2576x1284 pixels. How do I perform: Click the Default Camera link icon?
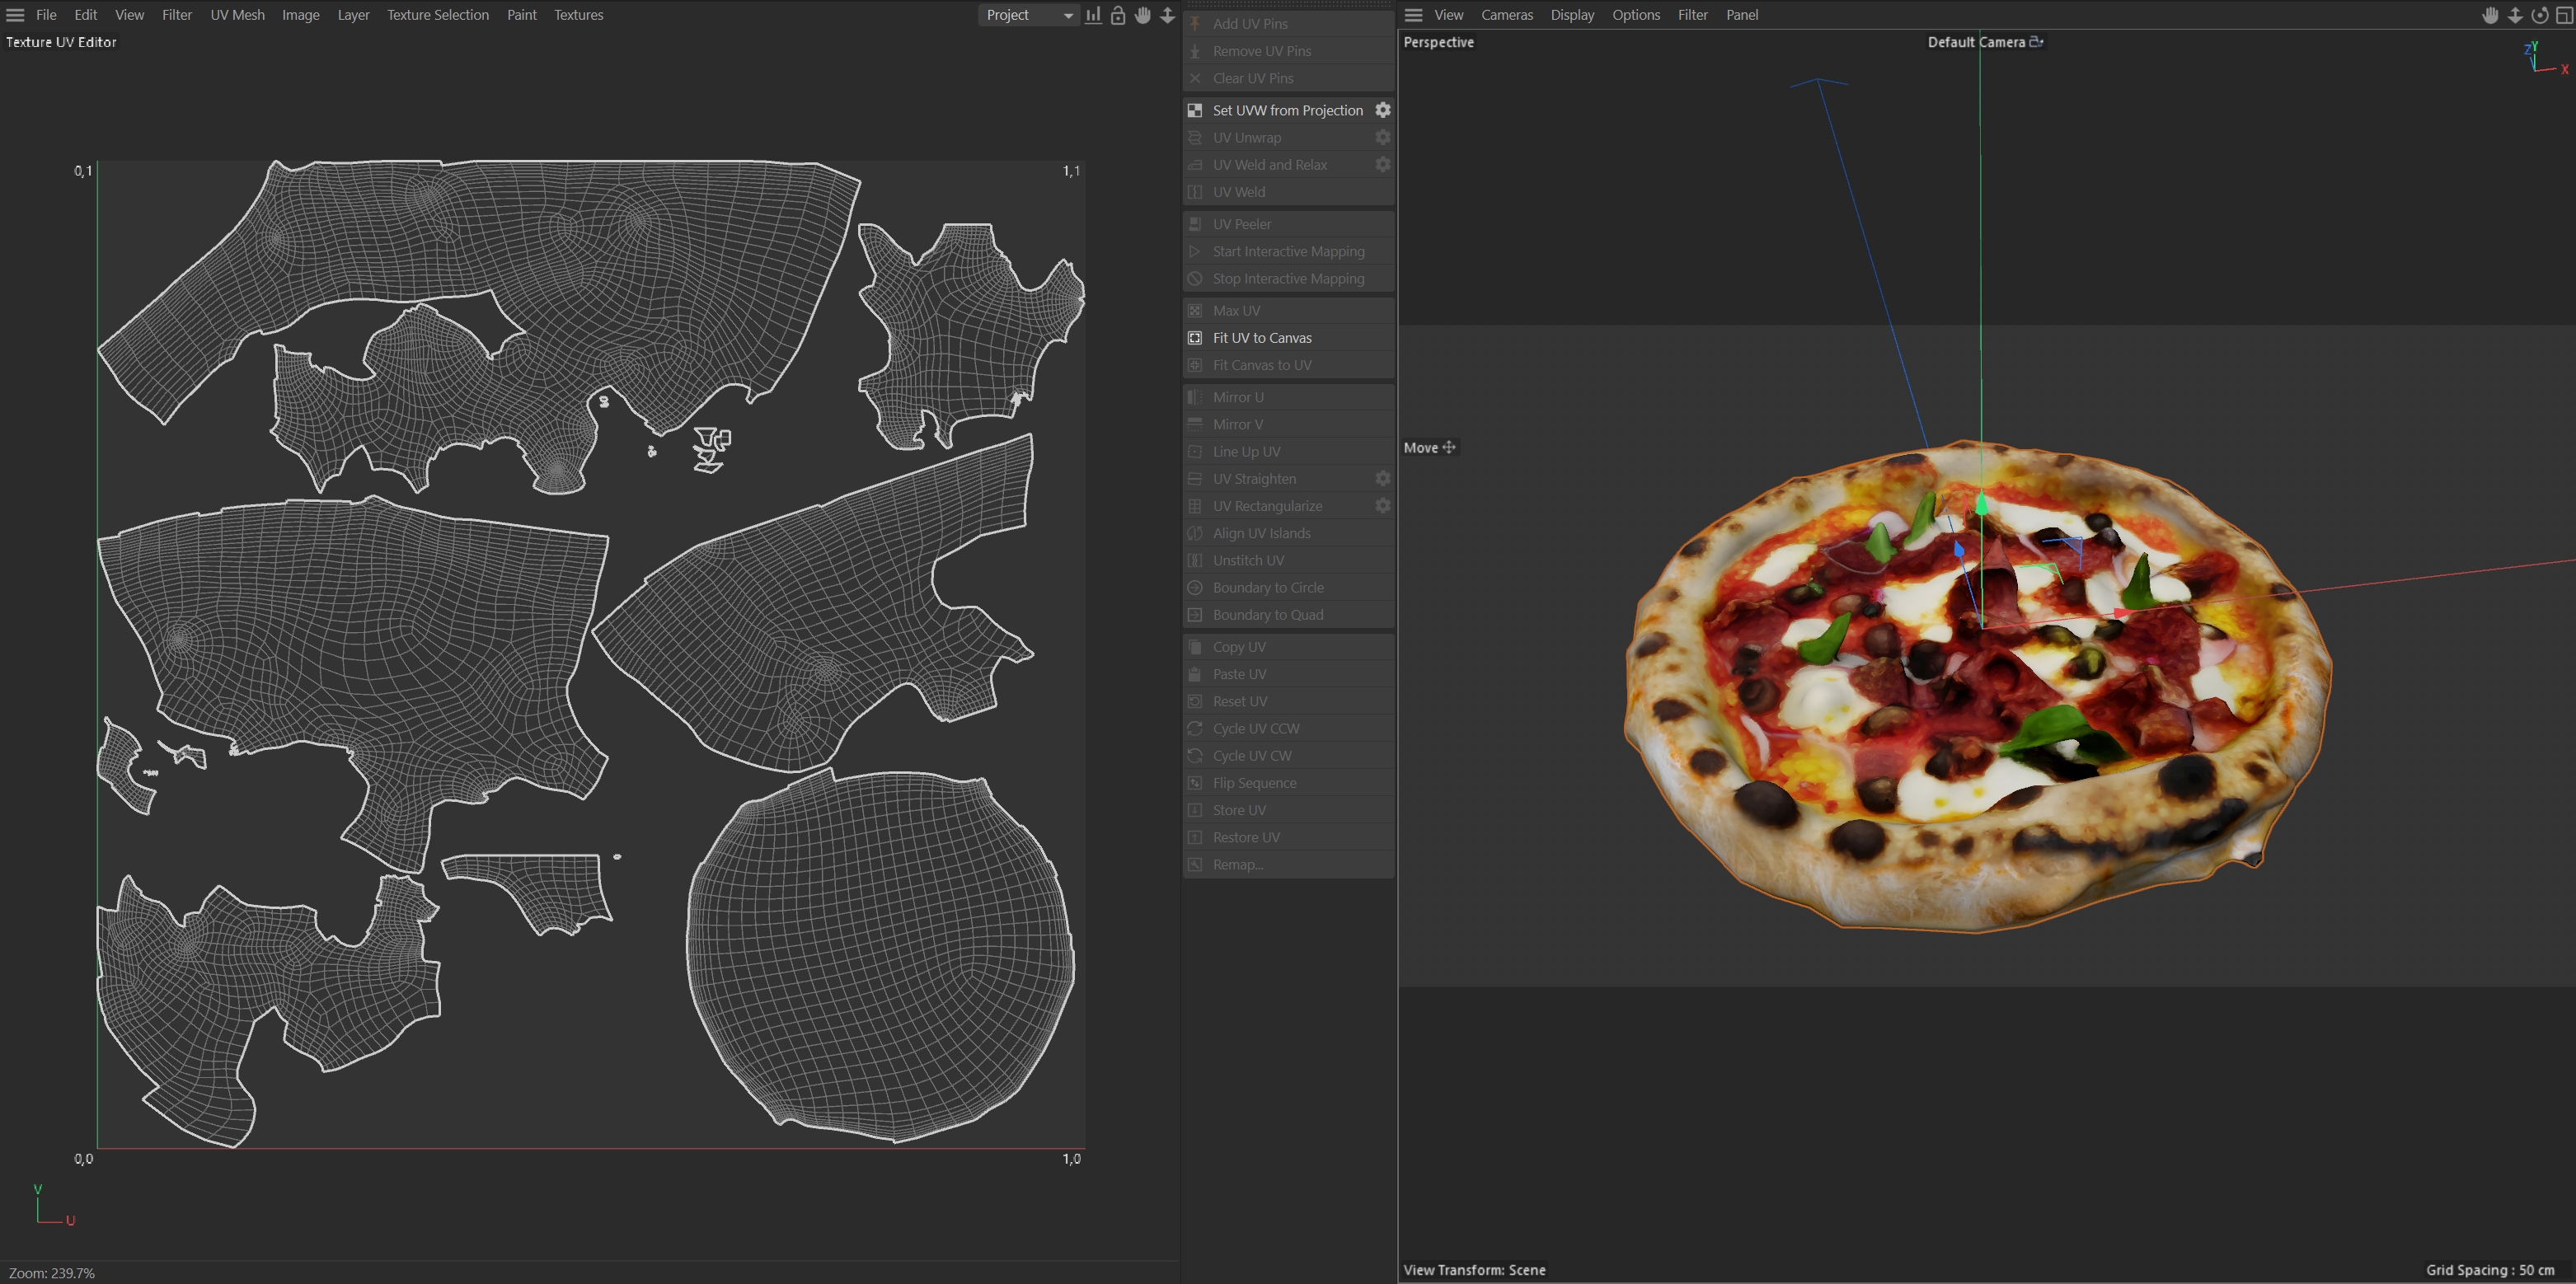tap(2036, 42)
